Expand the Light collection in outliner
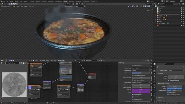Image resolution: width=185 pixels, height=104 pixels. pyautogui.click(x=156, y=16)
